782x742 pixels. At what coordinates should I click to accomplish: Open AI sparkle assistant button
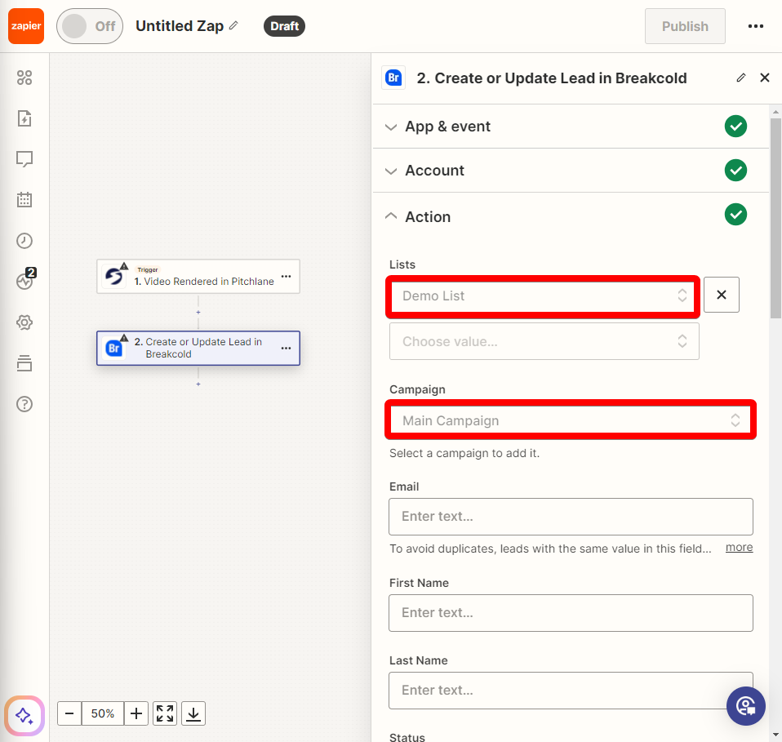point(24,716)
